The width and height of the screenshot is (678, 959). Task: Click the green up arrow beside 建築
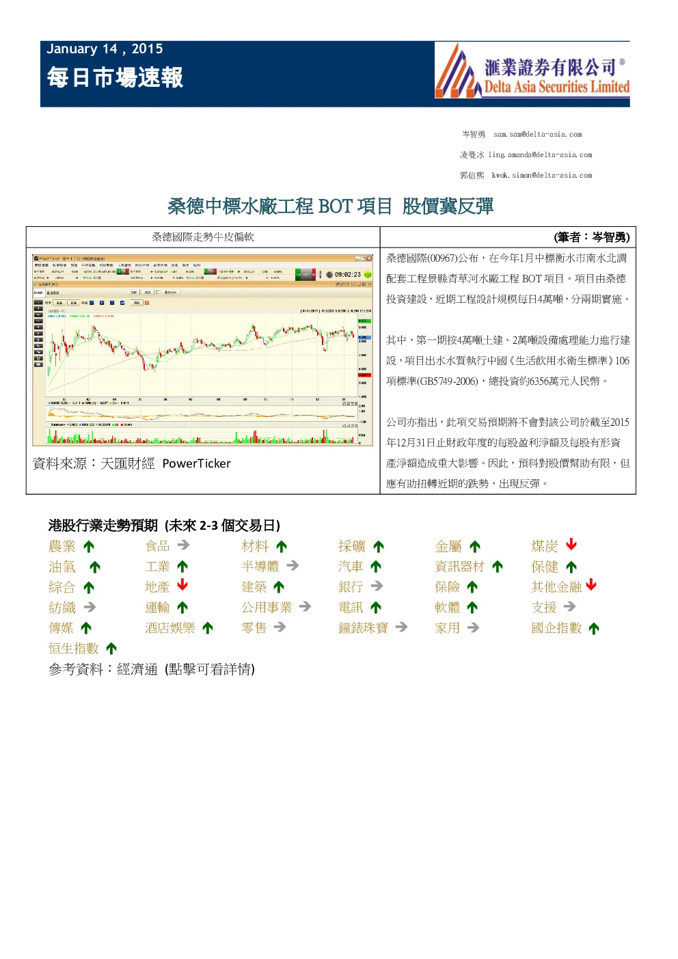(x=279, y=587)
